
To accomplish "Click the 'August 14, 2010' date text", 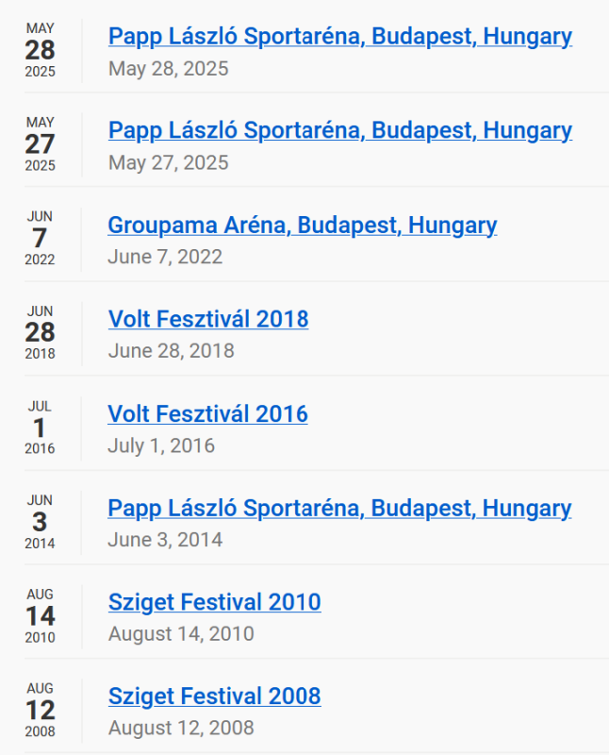I will click(x=181, y=633).
